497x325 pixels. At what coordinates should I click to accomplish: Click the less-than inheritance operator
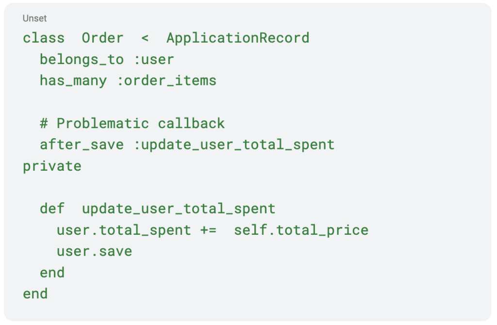[x=145, y=38]
